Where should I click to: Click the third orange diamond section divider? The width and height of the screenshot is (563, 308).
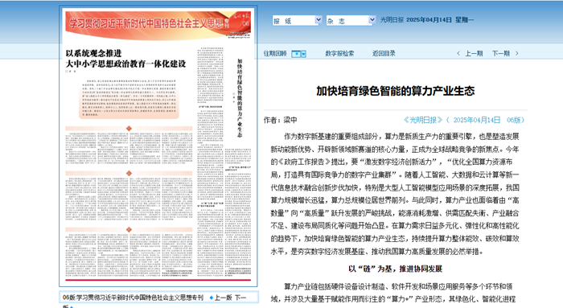point(129,230)
